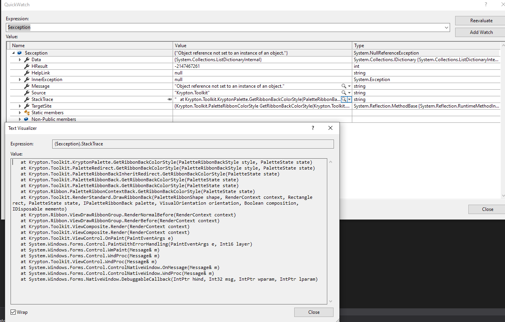Click inside the Text Visualizer expression field
The image size is (505, 322).
coord(193,144)
